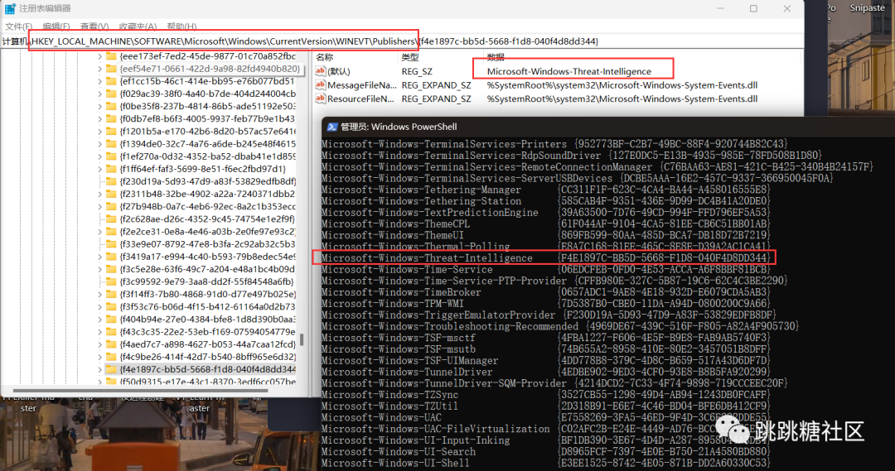Click folder icon of {f3c5e28e-63f6-49c7 key
Screen dimensions: 895x471
coord(111,269)
